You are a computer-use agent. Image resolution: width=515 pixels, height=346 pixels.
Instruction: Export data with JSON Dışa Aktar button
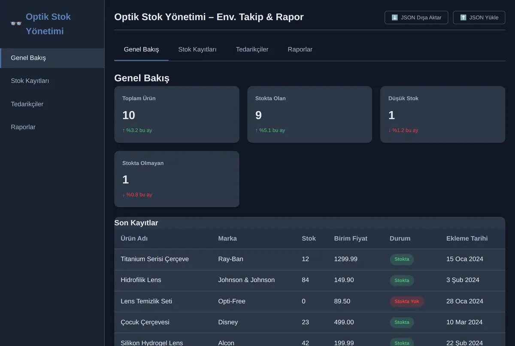[x=416, y=18]
